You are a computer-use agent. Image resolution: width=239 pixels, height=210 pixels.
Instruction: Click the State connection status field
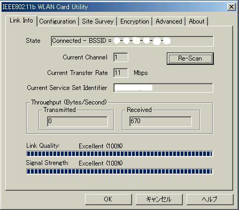[132, 41]
